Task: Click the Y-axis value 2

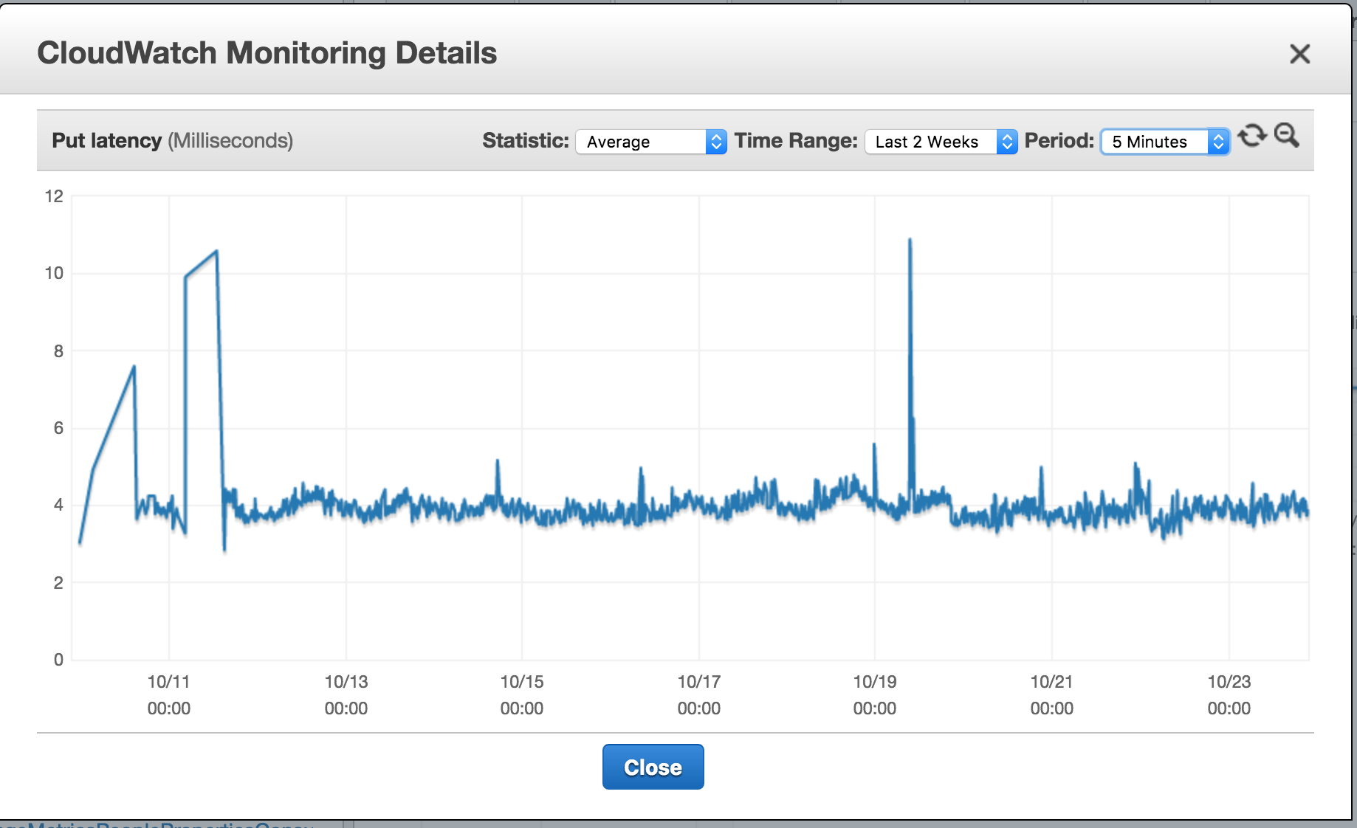Action: click(58, 583)
